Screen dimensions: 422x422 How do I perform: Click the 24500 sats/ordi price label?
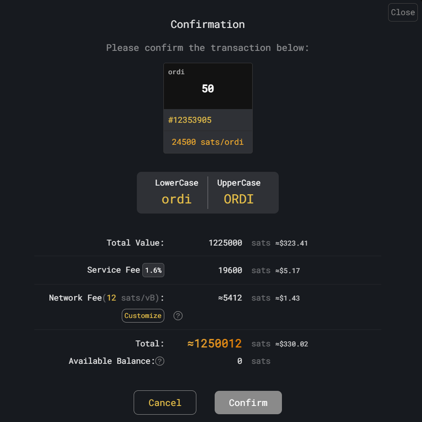pos(208,142)
